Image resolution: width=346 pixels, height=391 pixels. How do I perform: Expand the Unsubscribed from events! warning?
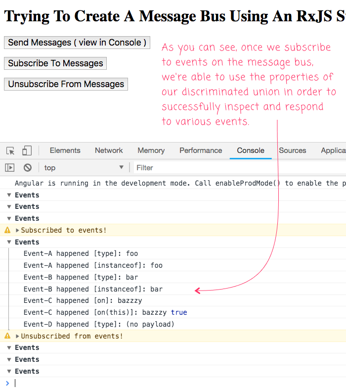click(x=18, y=336)
